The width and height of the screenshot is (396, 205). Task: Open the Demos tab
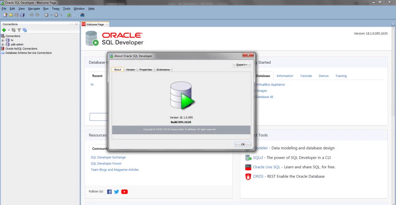click(x=324, y=76)
